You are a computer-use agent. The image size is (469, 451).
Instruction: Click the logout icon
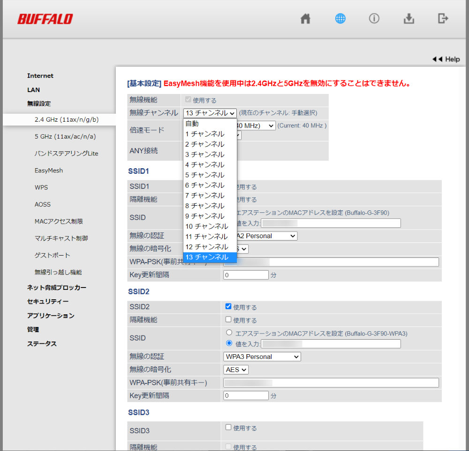[443, 19]
